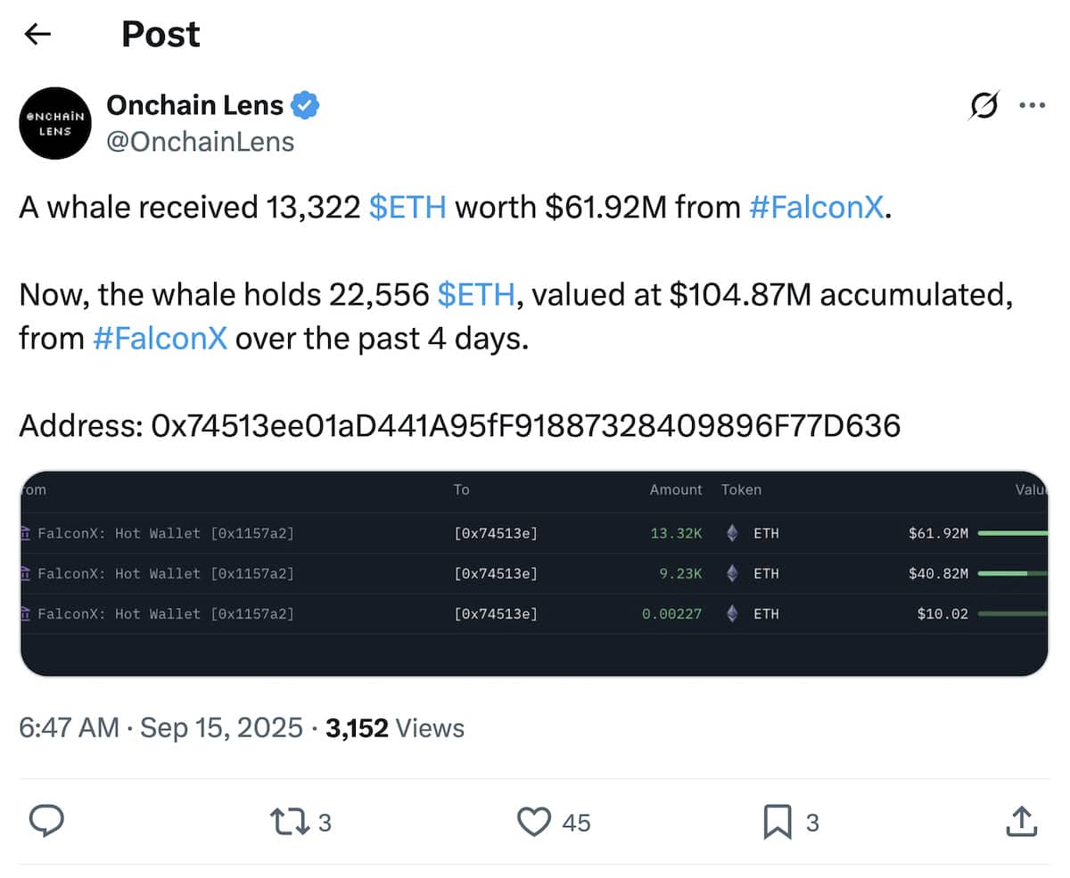Open the @OnchainLens handle
This screenshot has height=878, width=1070.
pos(201,141)
